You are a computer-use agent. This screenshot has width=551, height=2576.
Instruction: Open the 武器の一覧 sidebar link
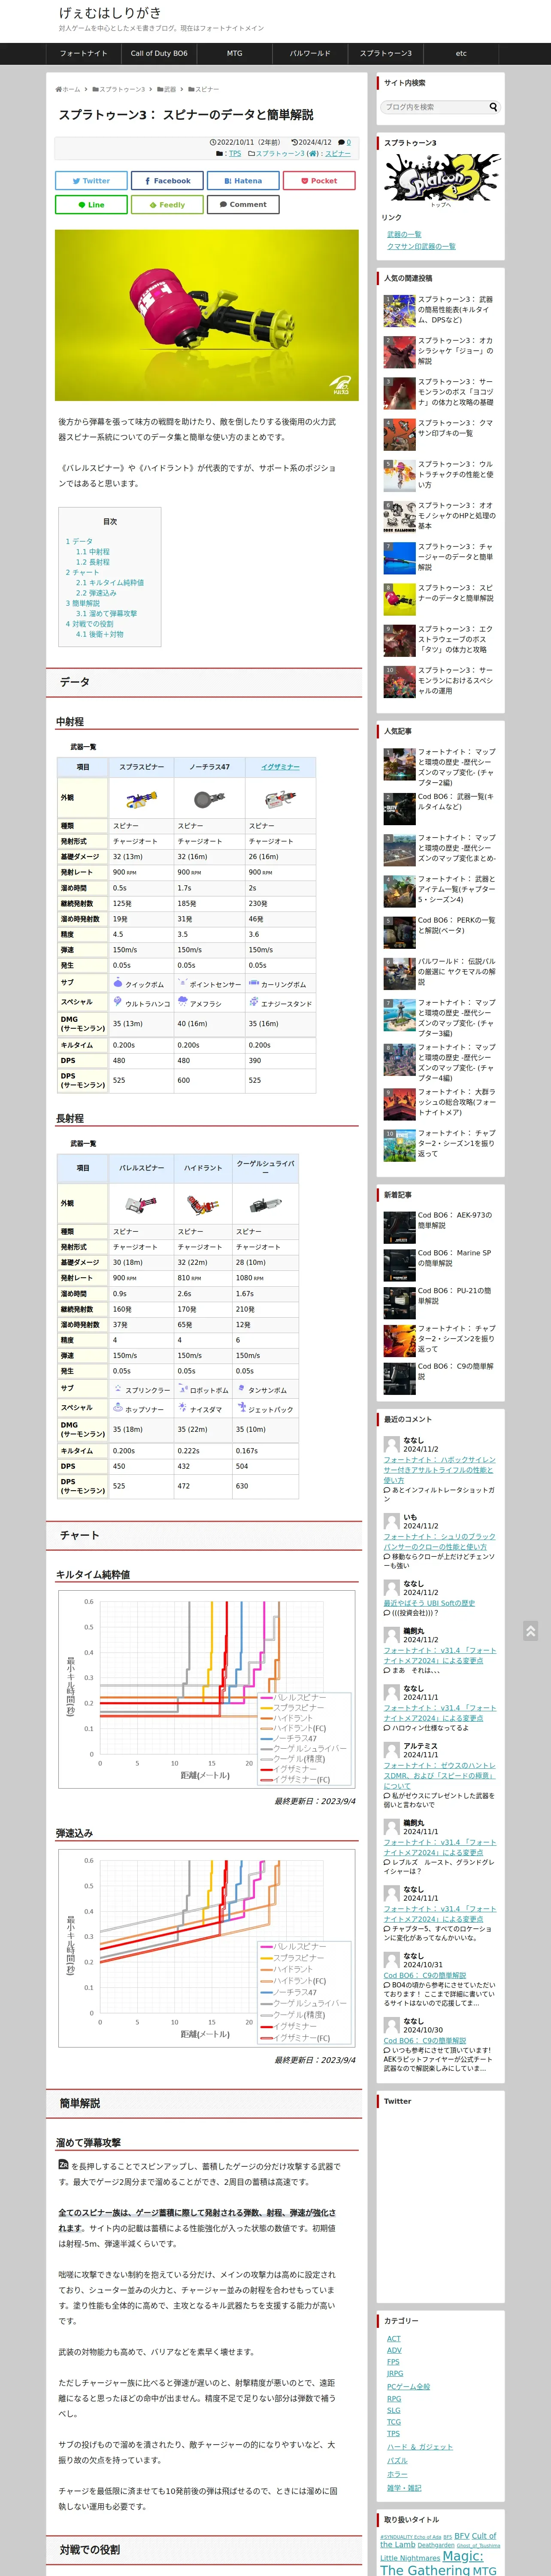pyautogui.click(x=404, y=234)
